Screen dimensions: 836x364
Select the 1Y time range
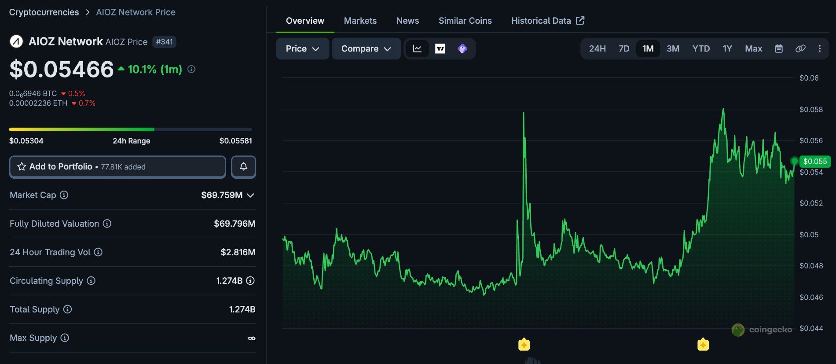pyautogui.click(x=727, y=49)
